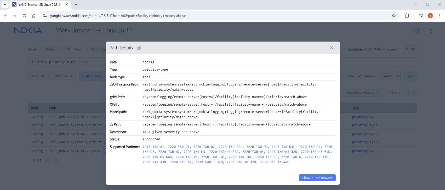Open the Chrome profile avatar
The height and width of the screenshot is (190, 445).
click(x=430, y=16)
